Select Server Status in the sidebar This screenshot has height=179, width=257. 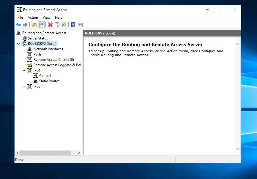37,38
